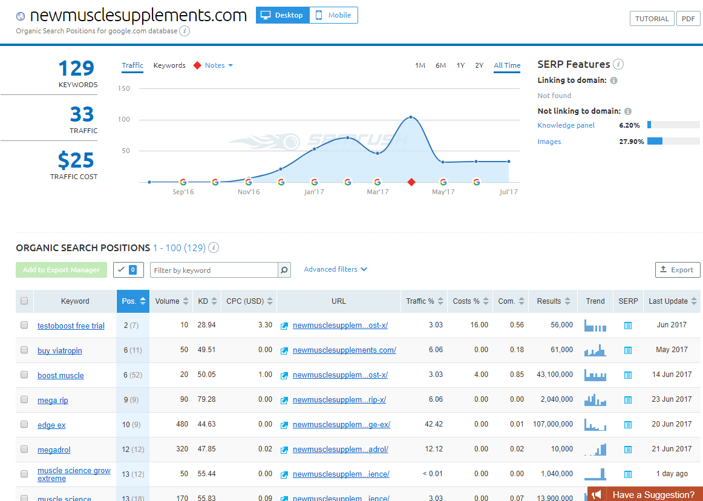Sort by KD column
This screenshot has height=501, width=703.
[x=207, y=301]
